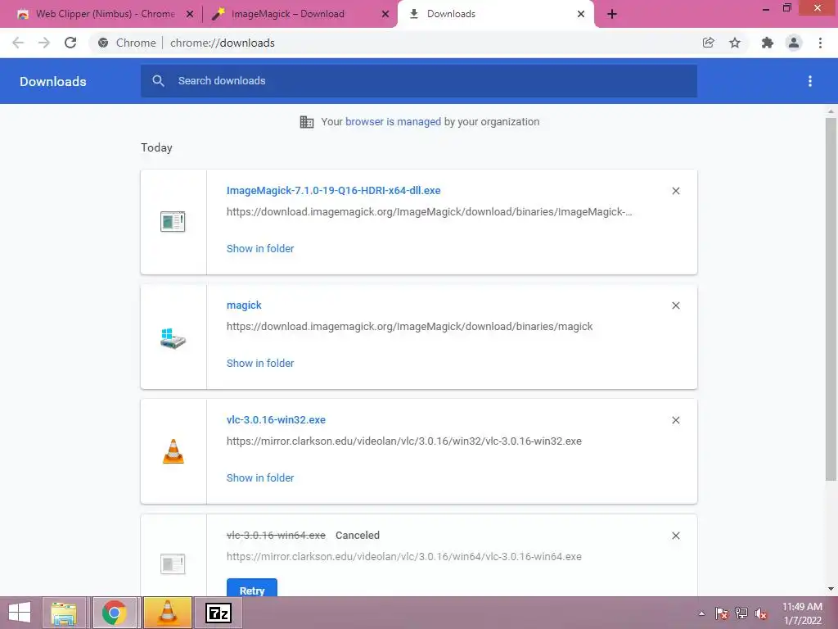
Task: Click the VLC cone icon of win32 download
Action: 173,451
